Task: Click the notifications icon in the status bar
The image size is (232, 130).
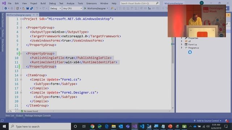Action: (x=227, y=121)
